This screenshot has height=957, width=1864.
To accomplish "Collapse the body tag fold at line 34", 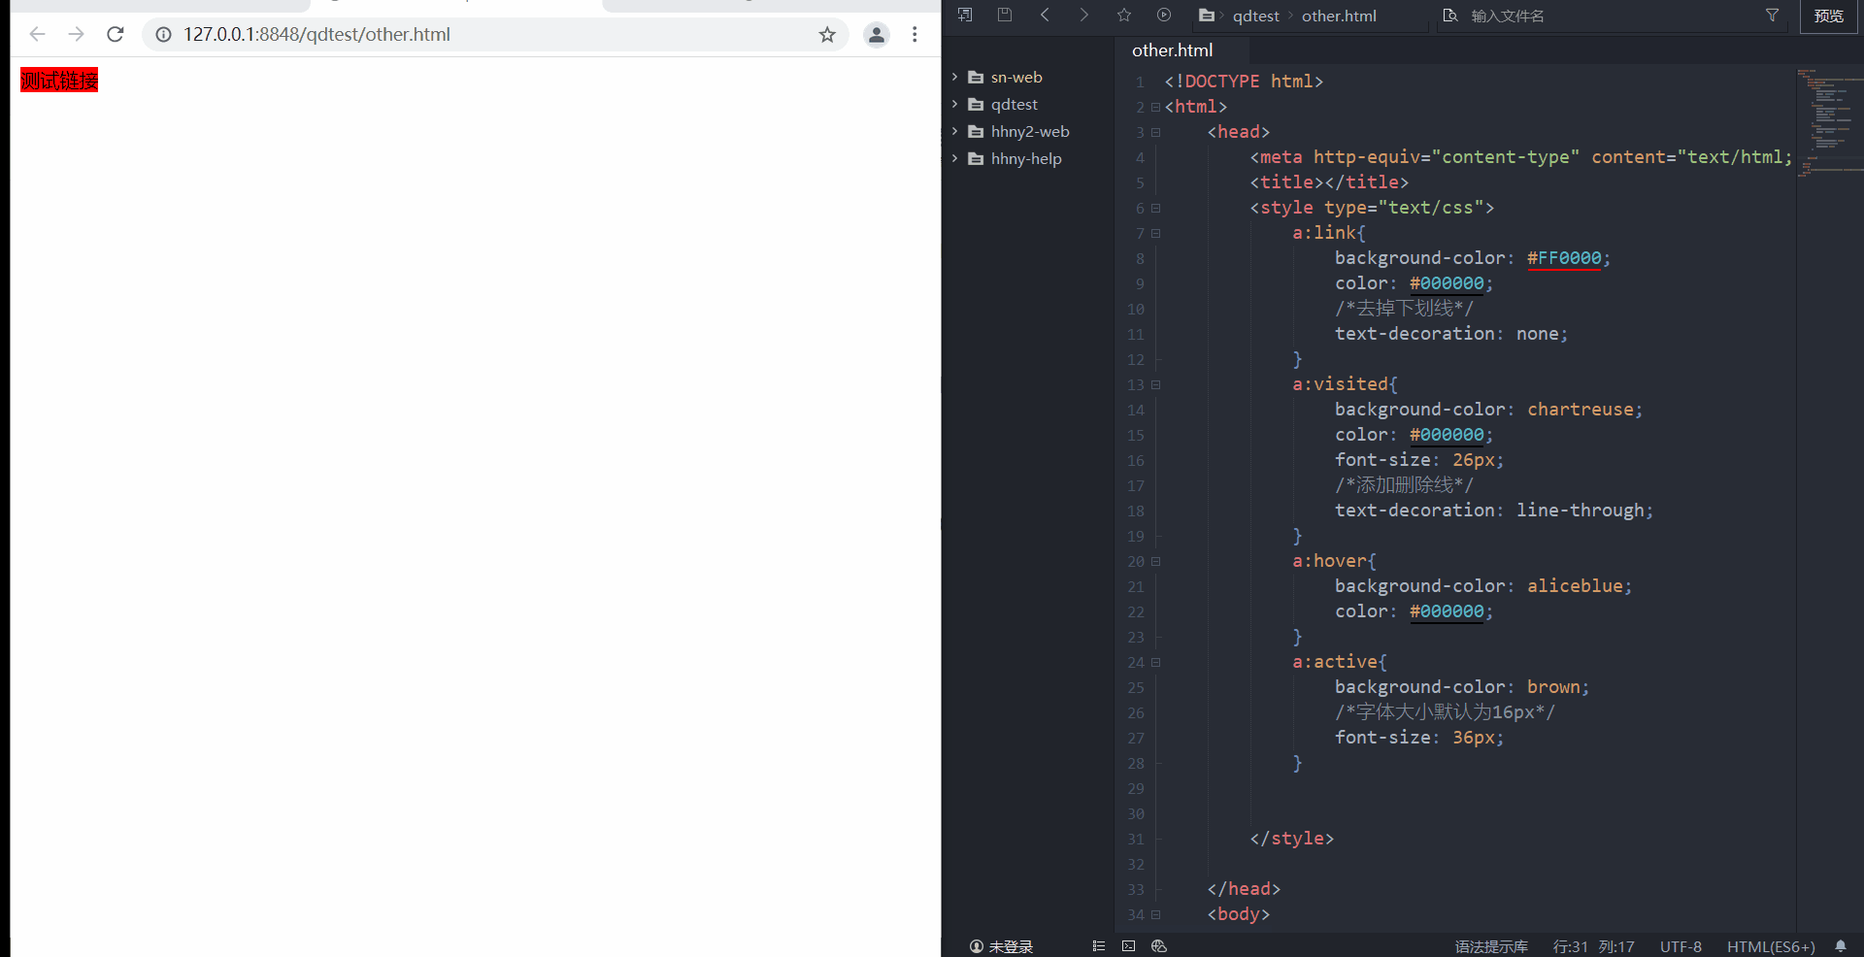I will pos(1155,914).
